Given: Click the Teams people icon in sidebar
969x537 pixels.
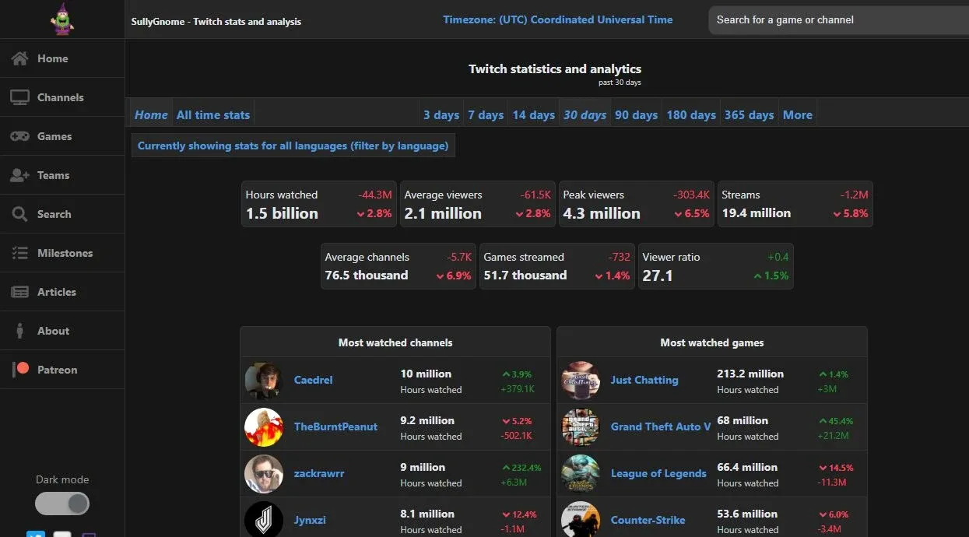Looking at the screenshot, I should [x=19, y=175].
